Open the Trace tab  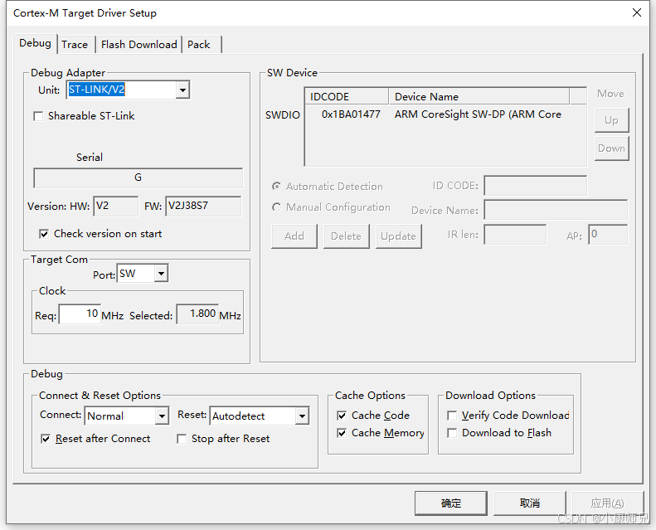point(75,44)
